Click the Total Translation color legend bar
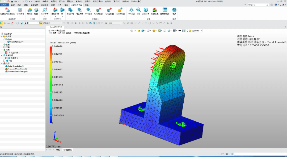 point(51,85)
